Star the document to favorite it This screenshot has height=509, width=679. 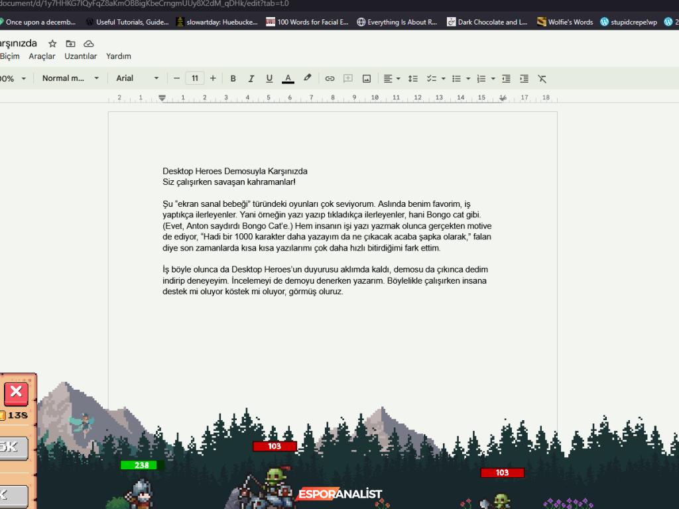point(52,42)
